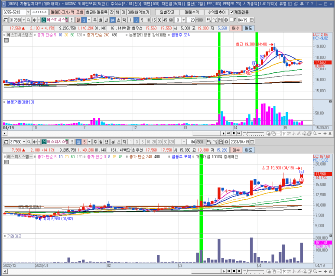Click the 매매수익 button
Image resolution: width=335 pixels, height=276 pixels.
pos(192,12)
